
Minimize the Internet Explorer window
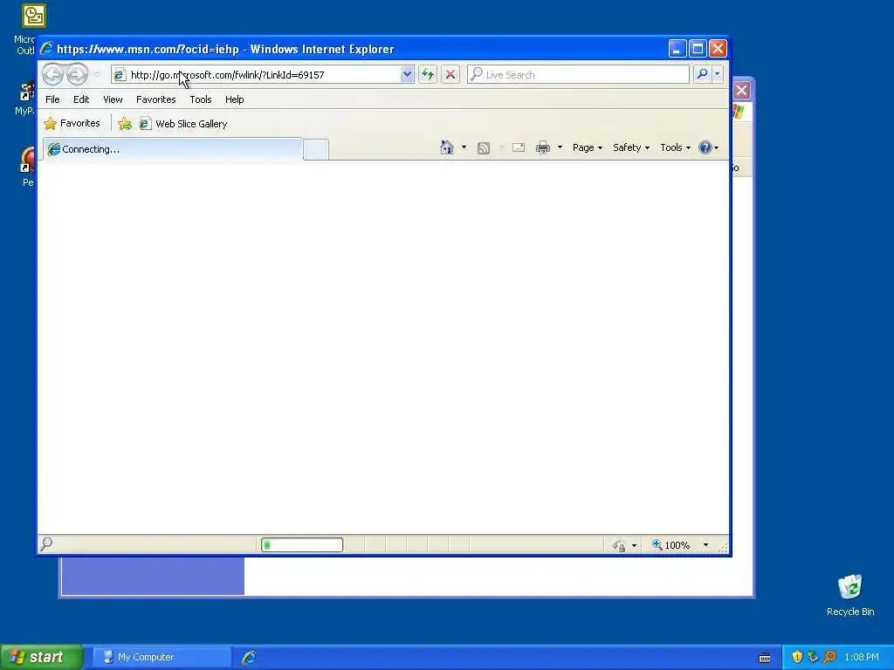pos(677,49)
